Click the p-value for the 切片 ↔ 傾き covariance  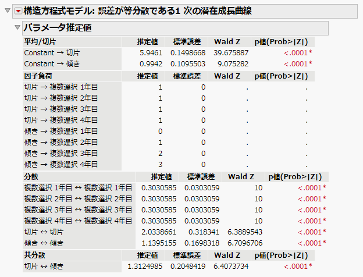click(x=298, y=267)
